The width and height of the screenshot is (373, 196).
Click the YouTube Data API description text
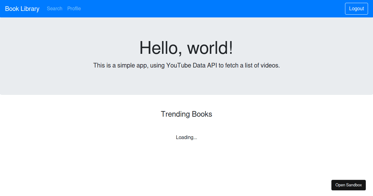[186, 65]
